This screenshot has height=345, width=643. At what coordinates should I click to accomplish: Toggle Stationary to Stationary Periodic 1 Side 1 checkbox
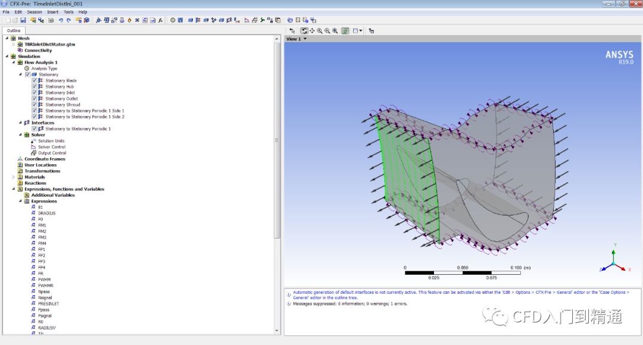[35, 111]
